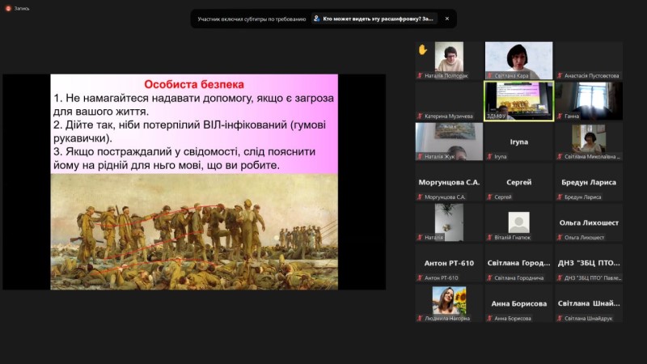Click muted mic icon beside Антон РТ-610 label

pos(420,277)
